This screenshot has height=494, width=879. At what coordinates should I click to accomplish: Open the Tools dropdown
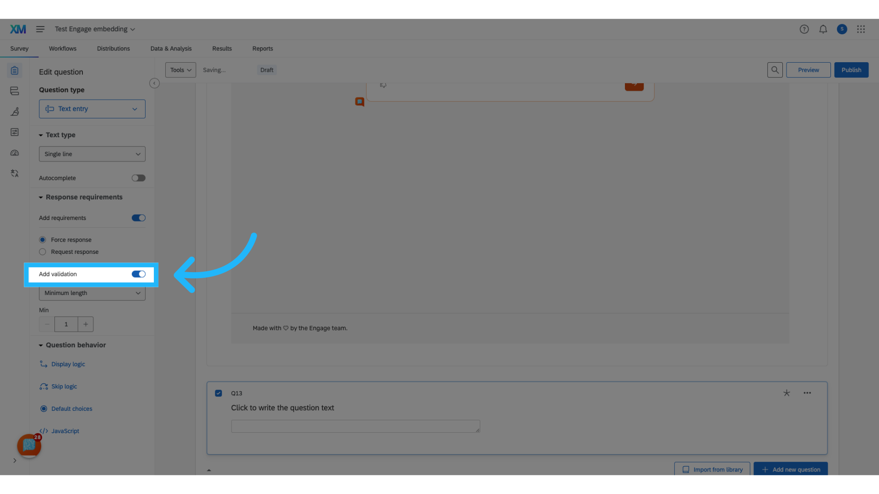[x=180, y=70]
